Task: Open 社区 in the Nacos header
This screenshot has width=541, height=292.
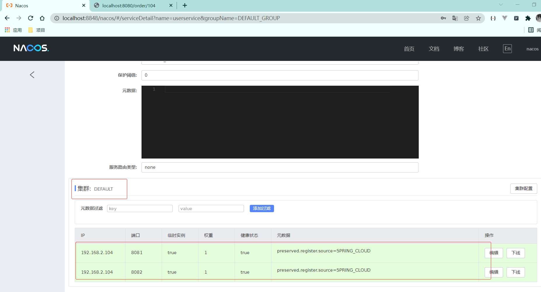Action: point(484,49)
